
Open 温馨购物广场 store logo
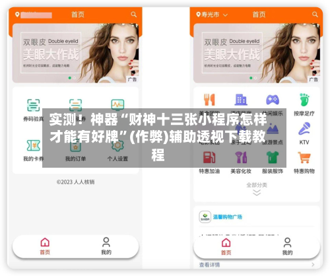pyautogui.click(x=205, y=217)
